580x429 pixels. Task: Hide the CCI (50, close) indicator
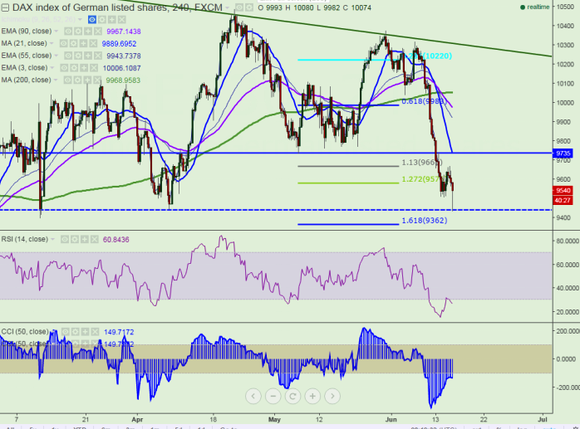click(65, 332)
